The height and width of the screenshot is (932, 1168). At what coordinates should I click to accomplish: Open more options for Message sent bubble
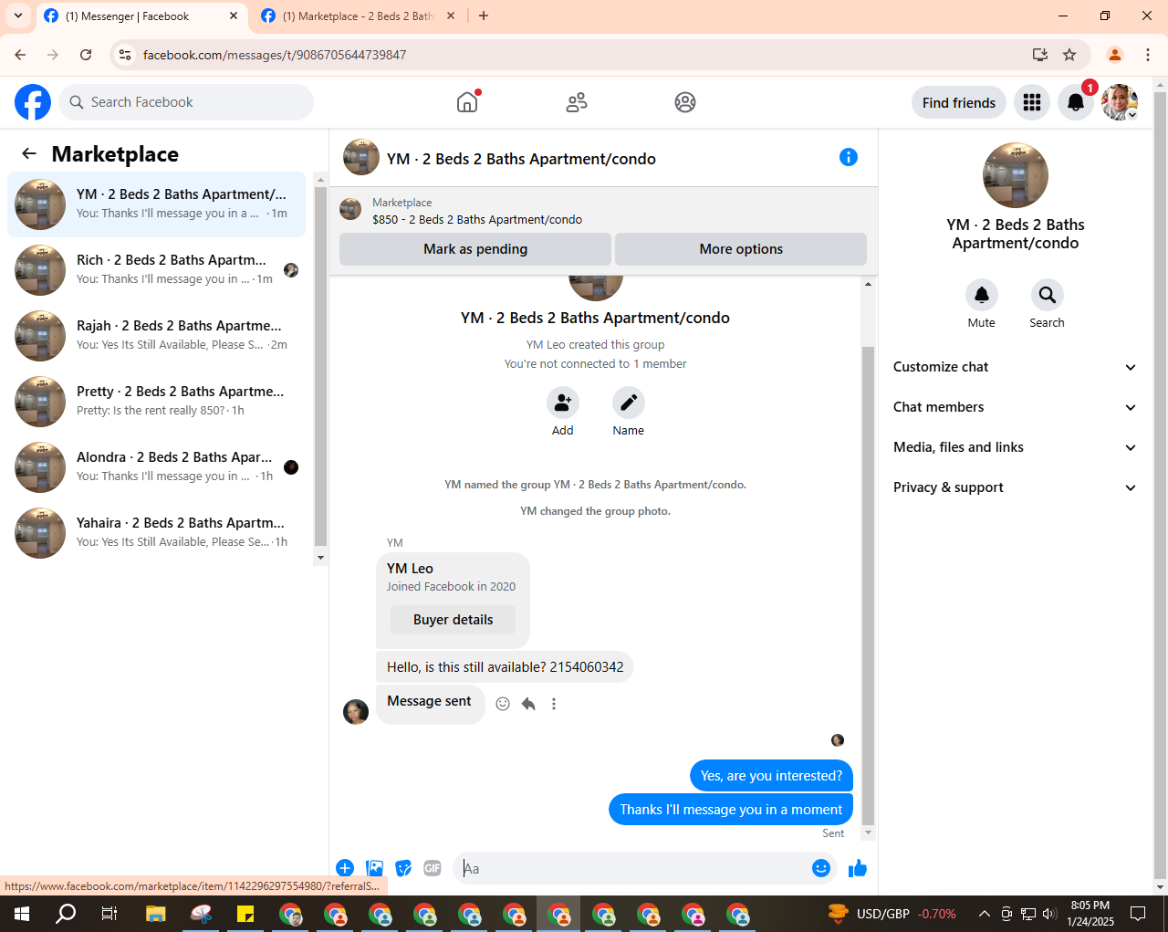(554, 704)
